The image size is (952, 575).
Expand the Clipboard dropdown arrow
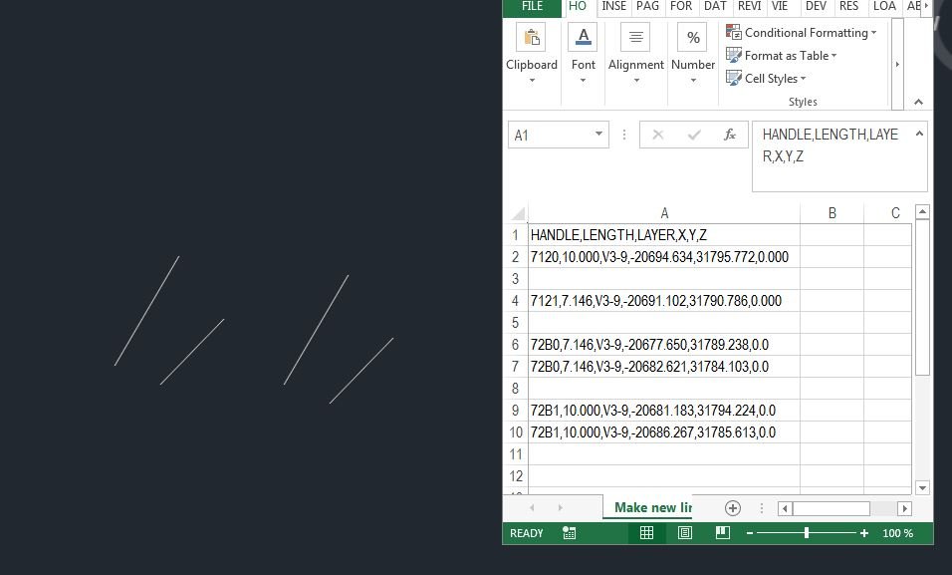[x=532, y=81]
